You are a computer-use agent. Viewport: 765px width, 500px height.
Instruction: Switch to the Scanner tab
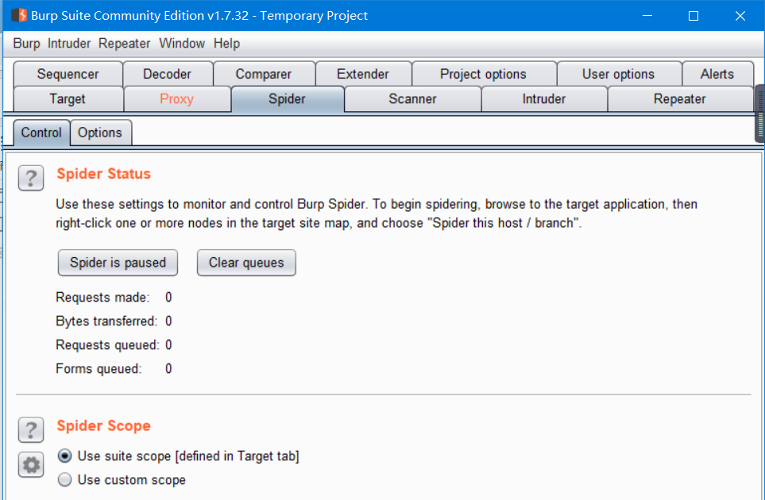[x=412, y=99]
